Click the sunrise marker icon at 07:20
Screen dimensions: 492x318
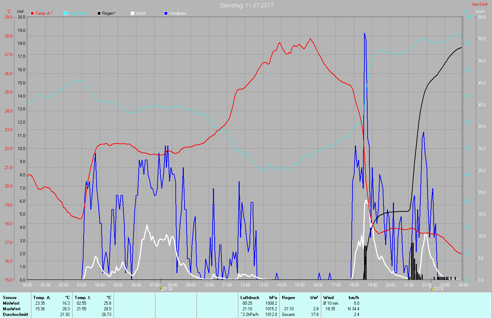click(161, 289)
